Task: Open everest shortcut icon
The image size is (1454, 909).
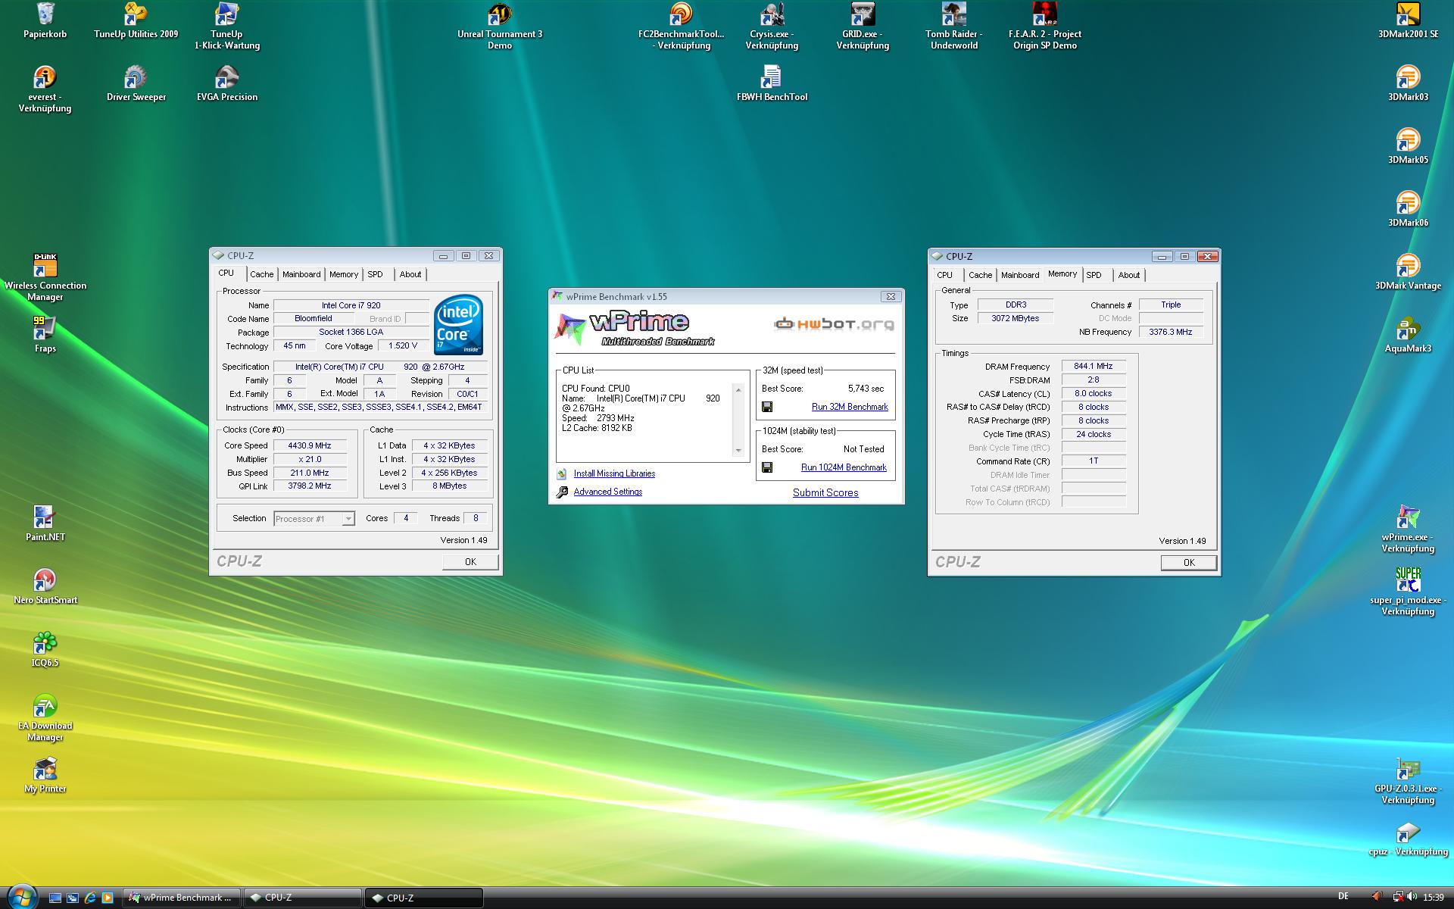Action: point(45,89)
